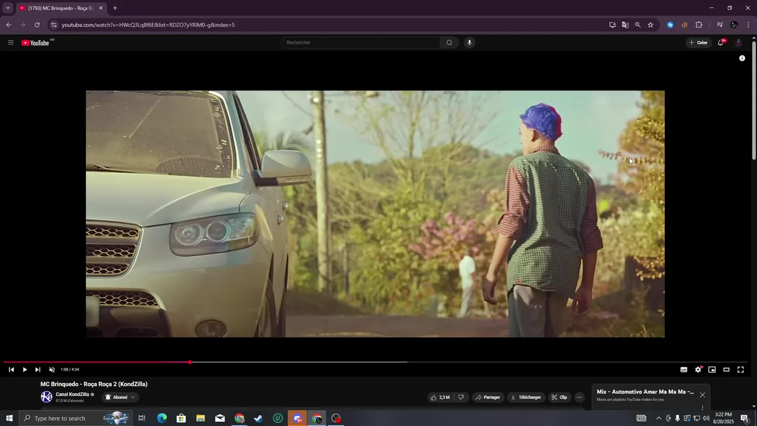
Task: Open YouTube notifications bell
Action: 720,43
